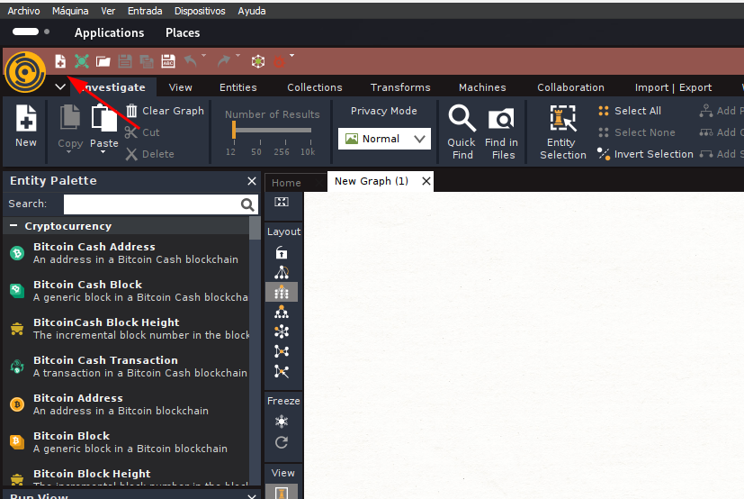Open the Machines ribbon tab
Image resolution: width=744 pixels, height=499 pixels.
482,87
